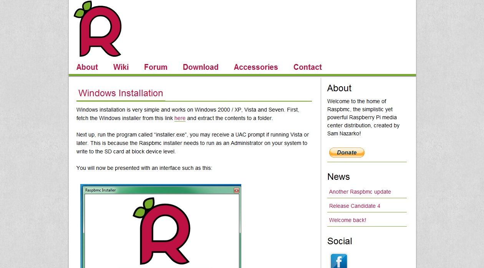Open the Forum navigation link
484x268 pixels.
tap(156, 67)
